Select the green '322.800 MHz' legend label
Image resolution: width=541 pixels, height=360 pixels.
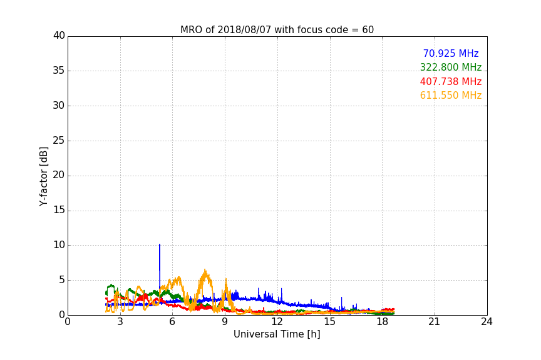pos(451,67)
